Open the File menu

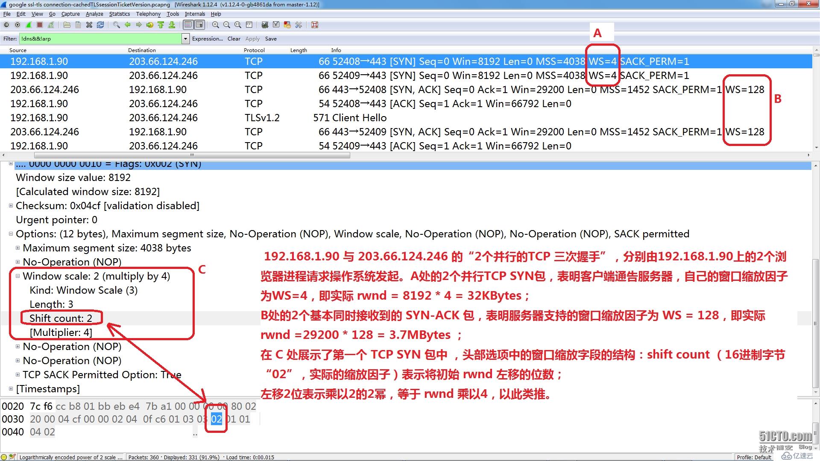click(7, 14)
